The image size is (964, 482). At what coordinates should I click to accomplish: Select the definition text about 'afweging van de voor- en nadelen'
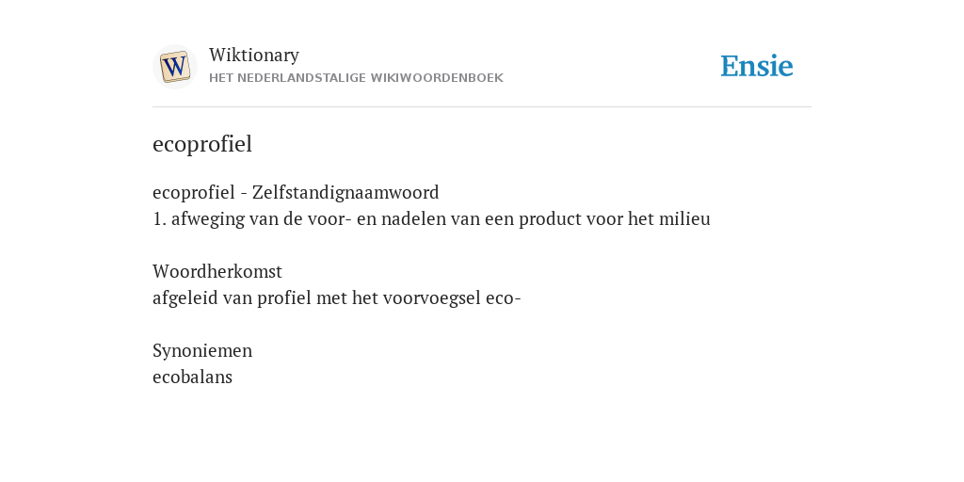431,218
